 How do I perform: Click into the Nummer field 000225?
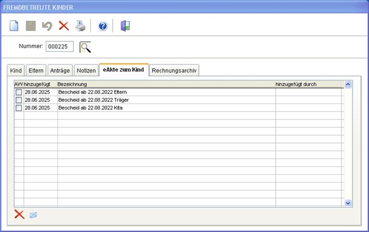coord(60,46)
